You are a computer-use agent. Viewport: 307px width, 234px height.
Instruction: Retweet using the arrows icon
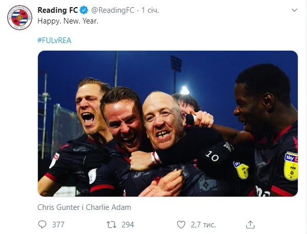pos(111,225)
